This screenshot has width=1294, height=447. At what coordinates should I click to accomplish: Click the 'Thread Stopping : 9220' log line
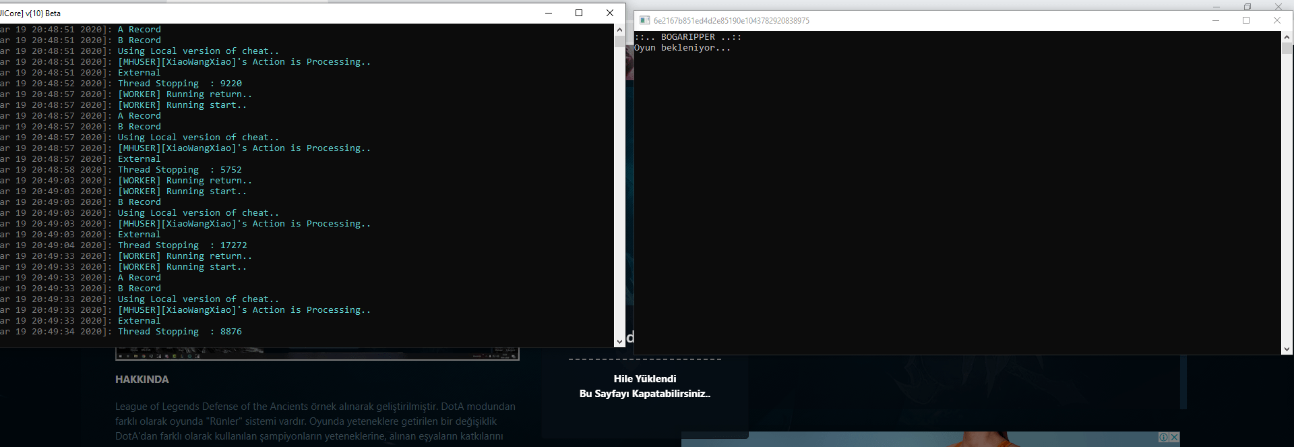(x=180, y=84)
